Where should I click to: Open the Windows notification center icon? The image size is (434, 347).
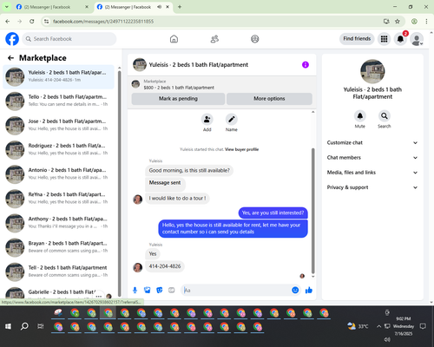[x=423, y=326]
